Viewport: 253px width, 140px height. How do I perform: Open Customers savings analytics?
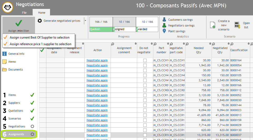(180, 20)
